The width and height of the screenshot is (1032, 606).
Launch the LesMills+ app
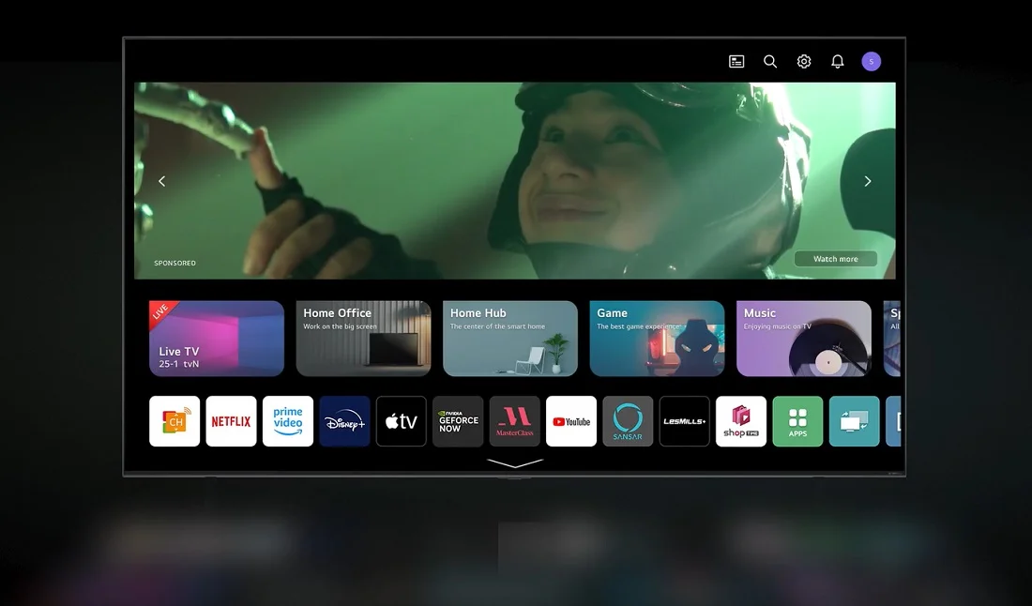[x=685, y=421]
